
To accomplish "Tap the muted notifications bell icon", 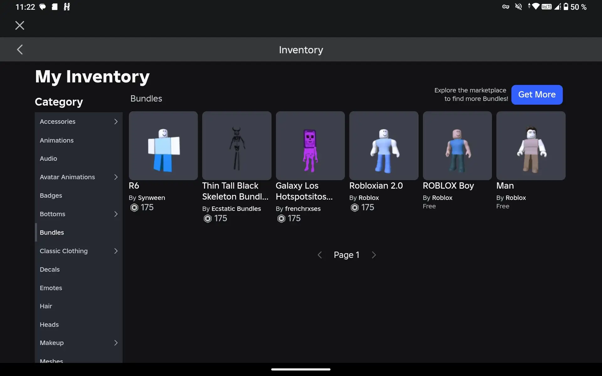I will (519, 7).
